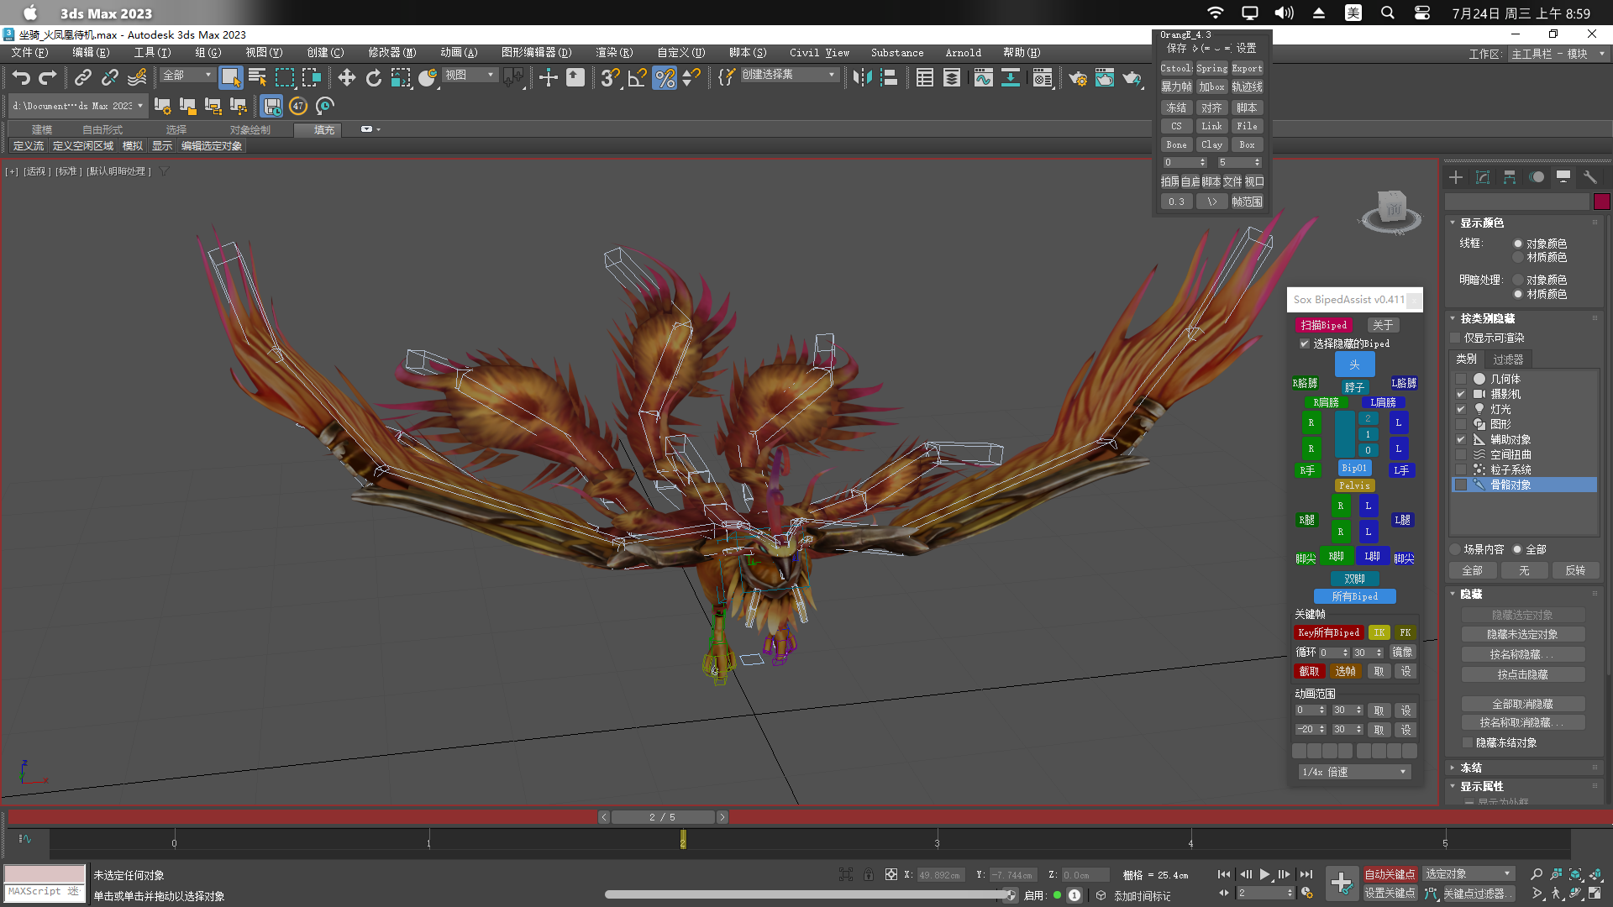1613x907 pixels.
Task: Select 材质颜色 radio for 线框
Action: coord(1518,257)
